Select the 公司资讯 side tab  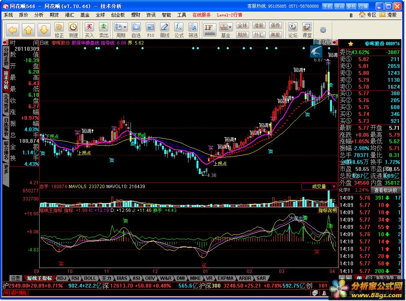pyautogui.click(x=6, y=103)
